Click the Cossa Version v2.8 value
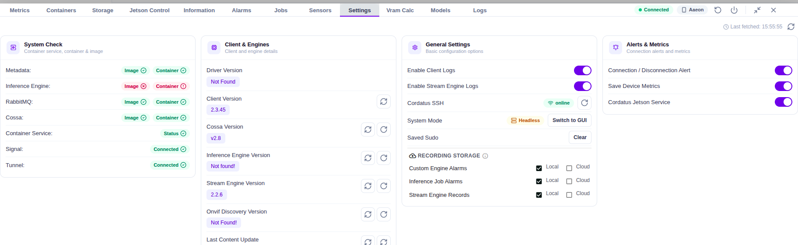 coord(216,138)
